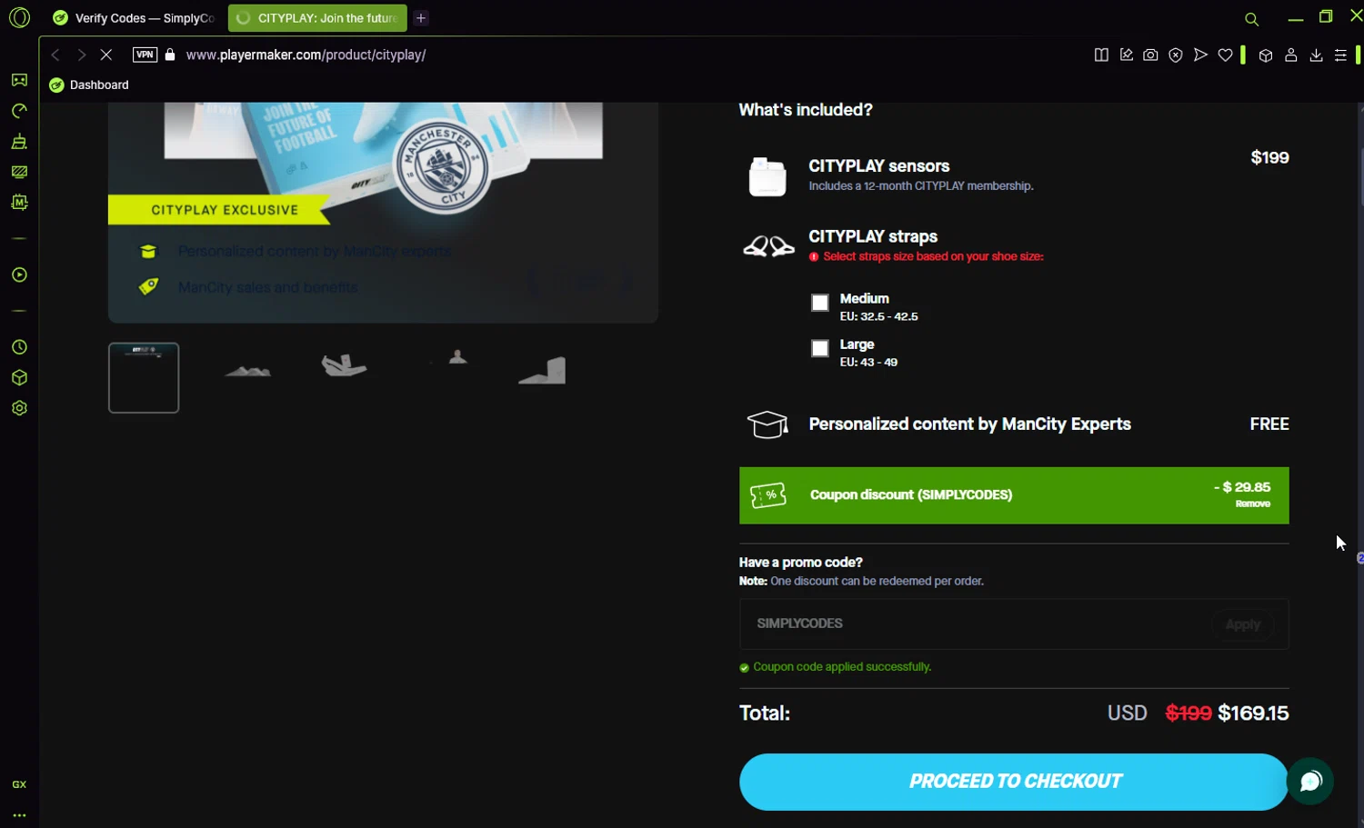Open sidebar three-dots more options
The image size is (1364, 828).
click(19, 815)
